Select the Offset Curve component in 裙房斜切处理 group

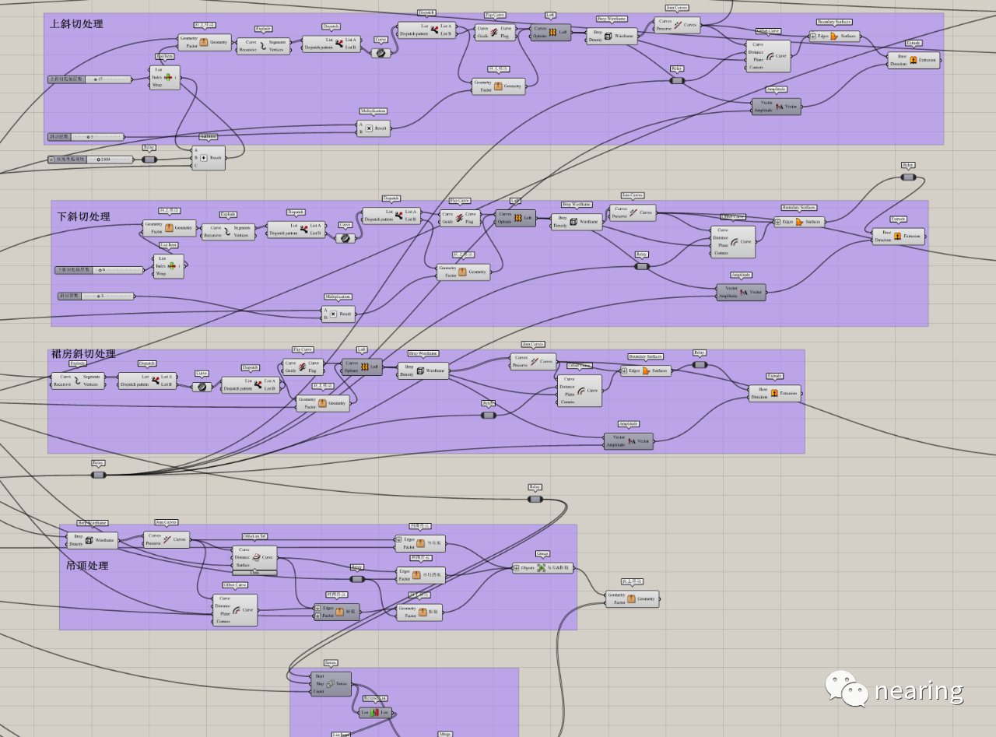pos(579,391)
